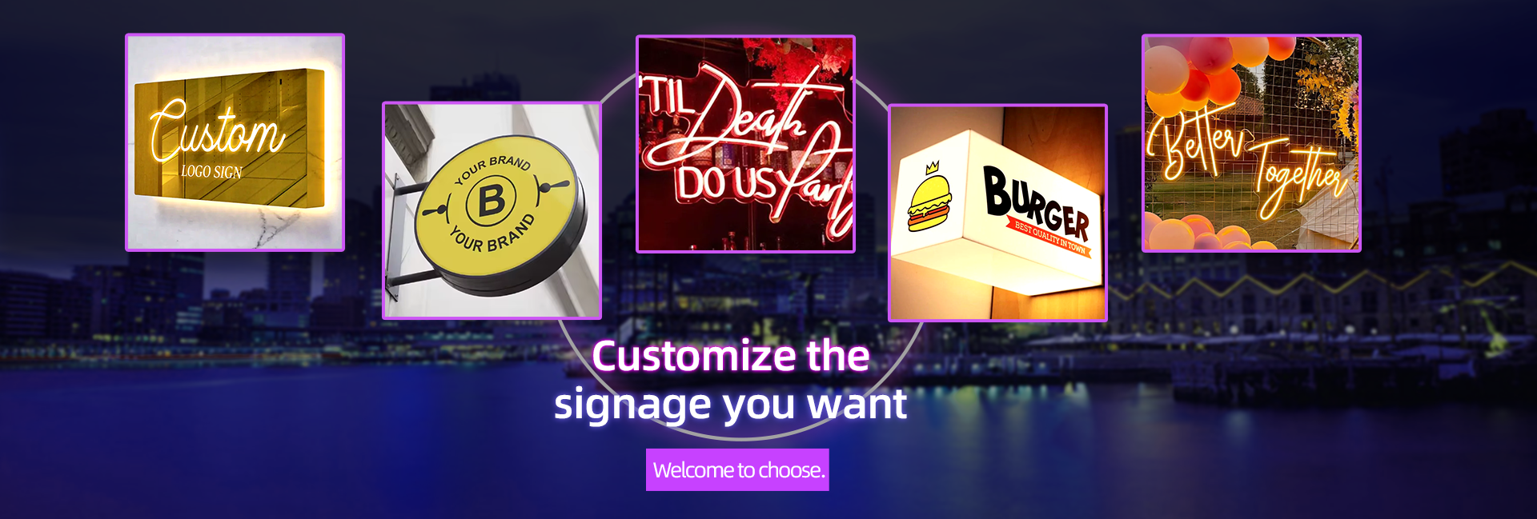
Task: Open the Custom Logo Sign thumbnail
Action: point(235,142)
